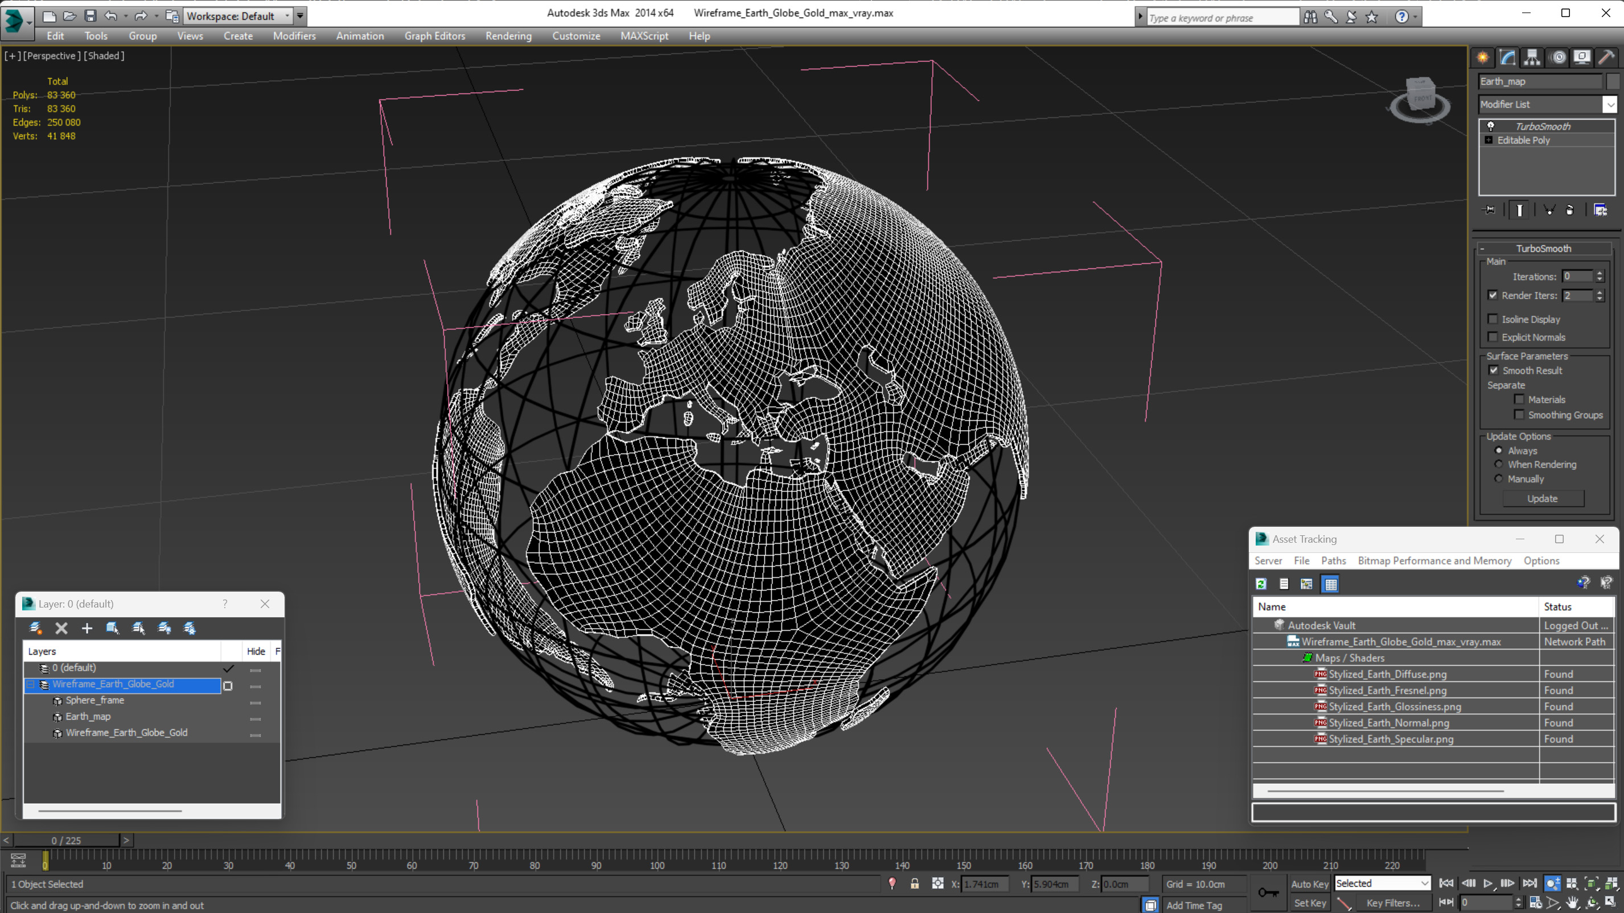Click Show End Result toggle icon
The height and width of the screenshot is (913, 1624).
coord(1519,210)
